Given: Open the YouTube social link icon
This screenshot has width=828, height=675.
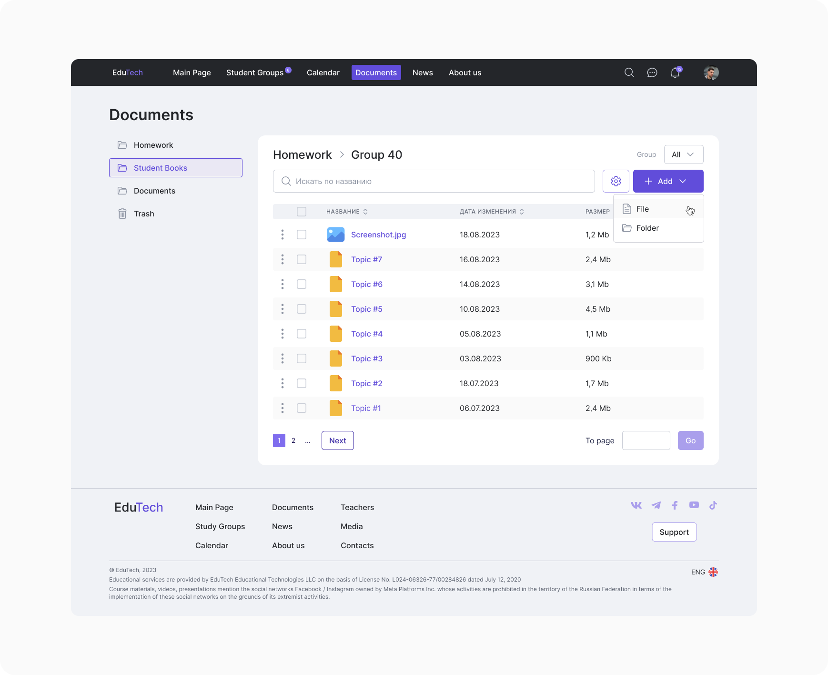Looking at the screenshot, I should [694, 505].
